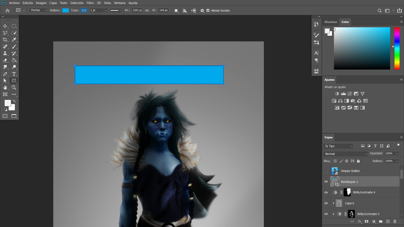Click the foreground color swatch in toolbar
This screenshot has height=227, width=404.
7,103
